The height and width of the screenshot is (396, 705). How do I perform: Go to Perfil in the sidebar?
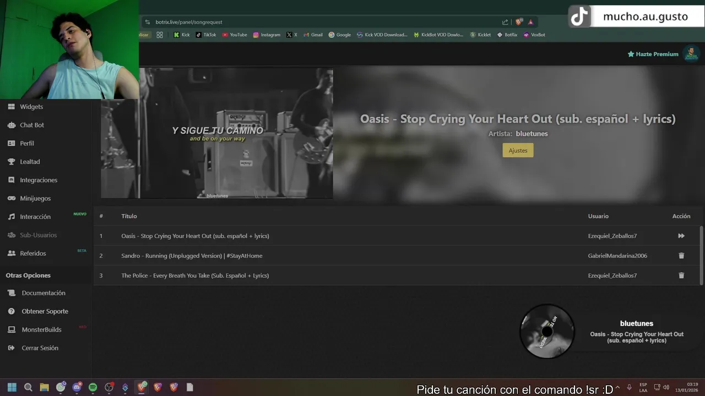click(x=27, y=144)
